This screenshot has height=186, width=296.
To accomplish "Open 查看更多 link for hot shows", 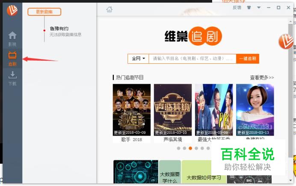I will pos(262,77).
